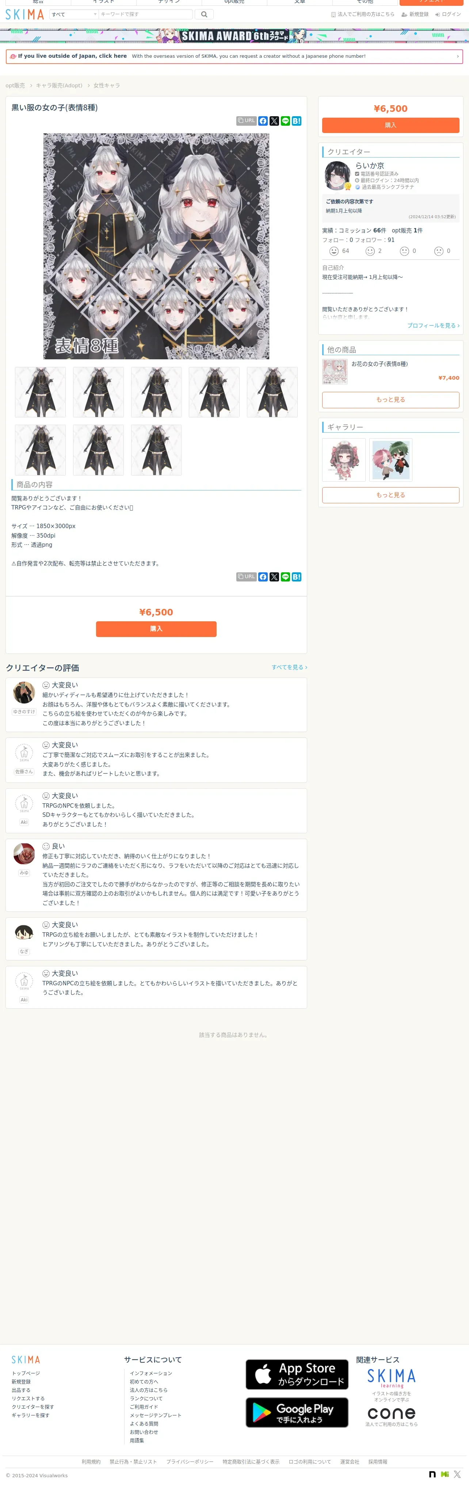Click the X icon in the footer
The width and height of the screenshot is (469, 1505).
(x=457, y=1475)
